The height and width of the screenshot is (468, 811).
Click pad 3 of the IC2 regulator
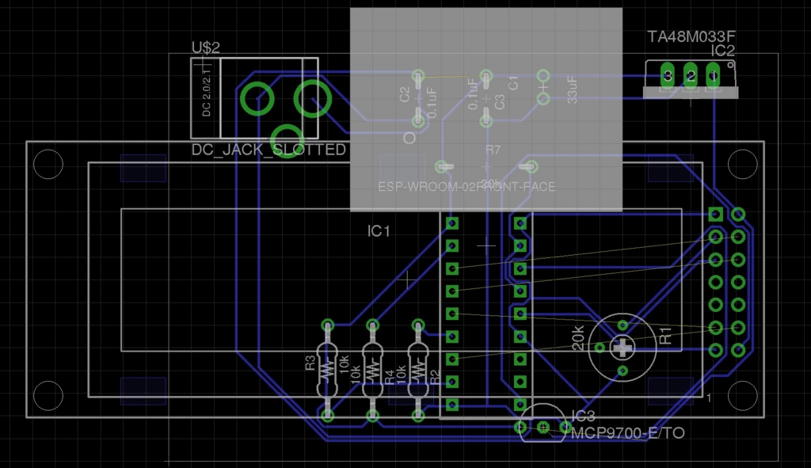pyautogui.click(x=668, y=76)
